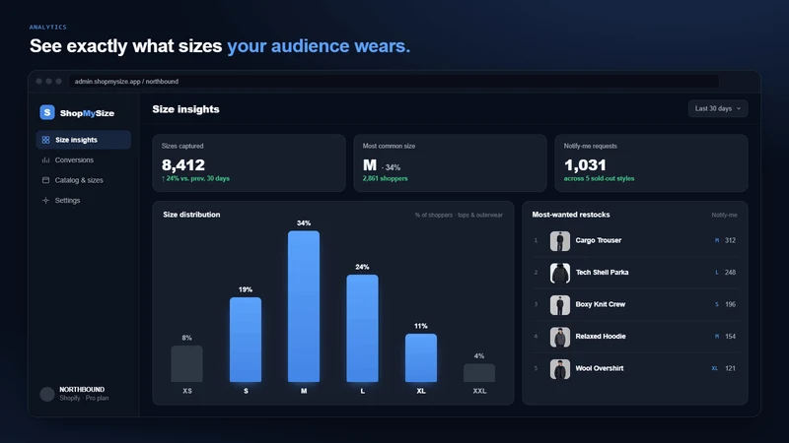Click the Conversions bar chart icon
The width and height of the screenshot is (789, 443).
45,159
